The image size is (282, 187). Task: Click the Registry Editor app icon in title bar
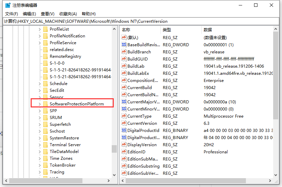(8, 5)
